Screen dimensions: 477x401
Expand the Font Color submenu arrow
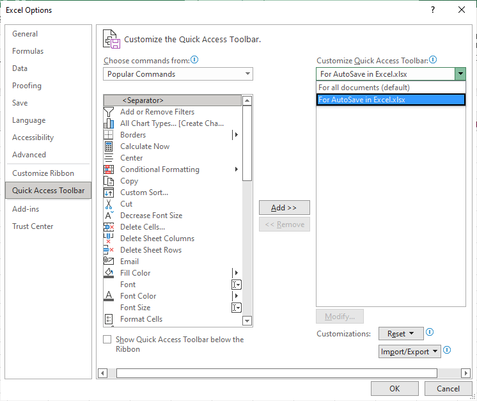click(236, 295)
